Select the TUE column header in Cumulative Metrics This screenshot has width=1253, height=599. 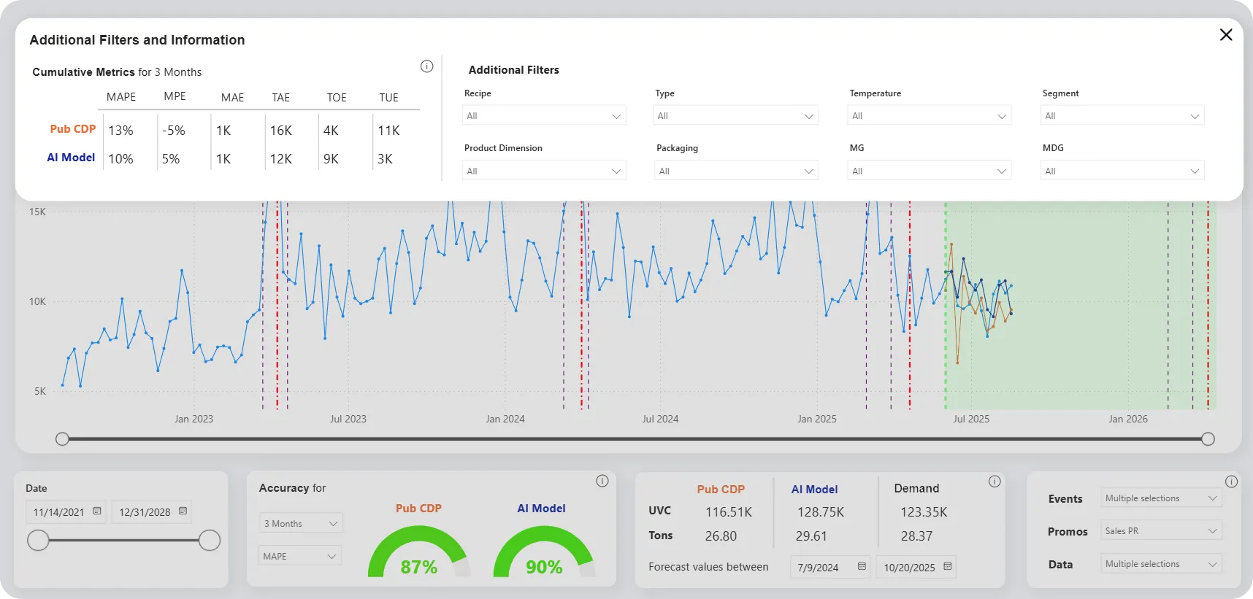pyautogui.click(x=389, y=97)
